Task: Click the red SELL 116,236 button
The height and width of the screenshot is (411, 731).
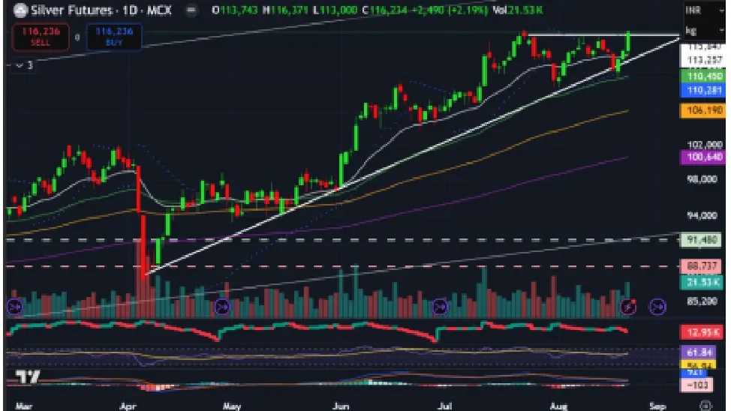Action: pos(41,37)
